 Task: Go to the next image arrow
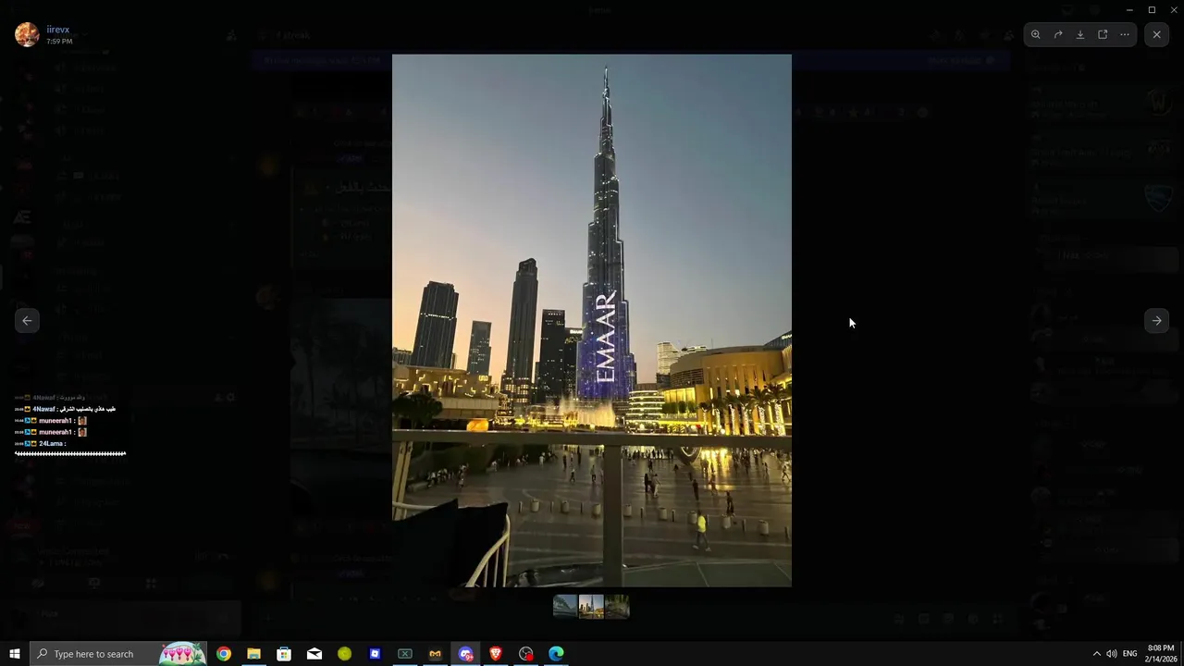click(1156, 320)
